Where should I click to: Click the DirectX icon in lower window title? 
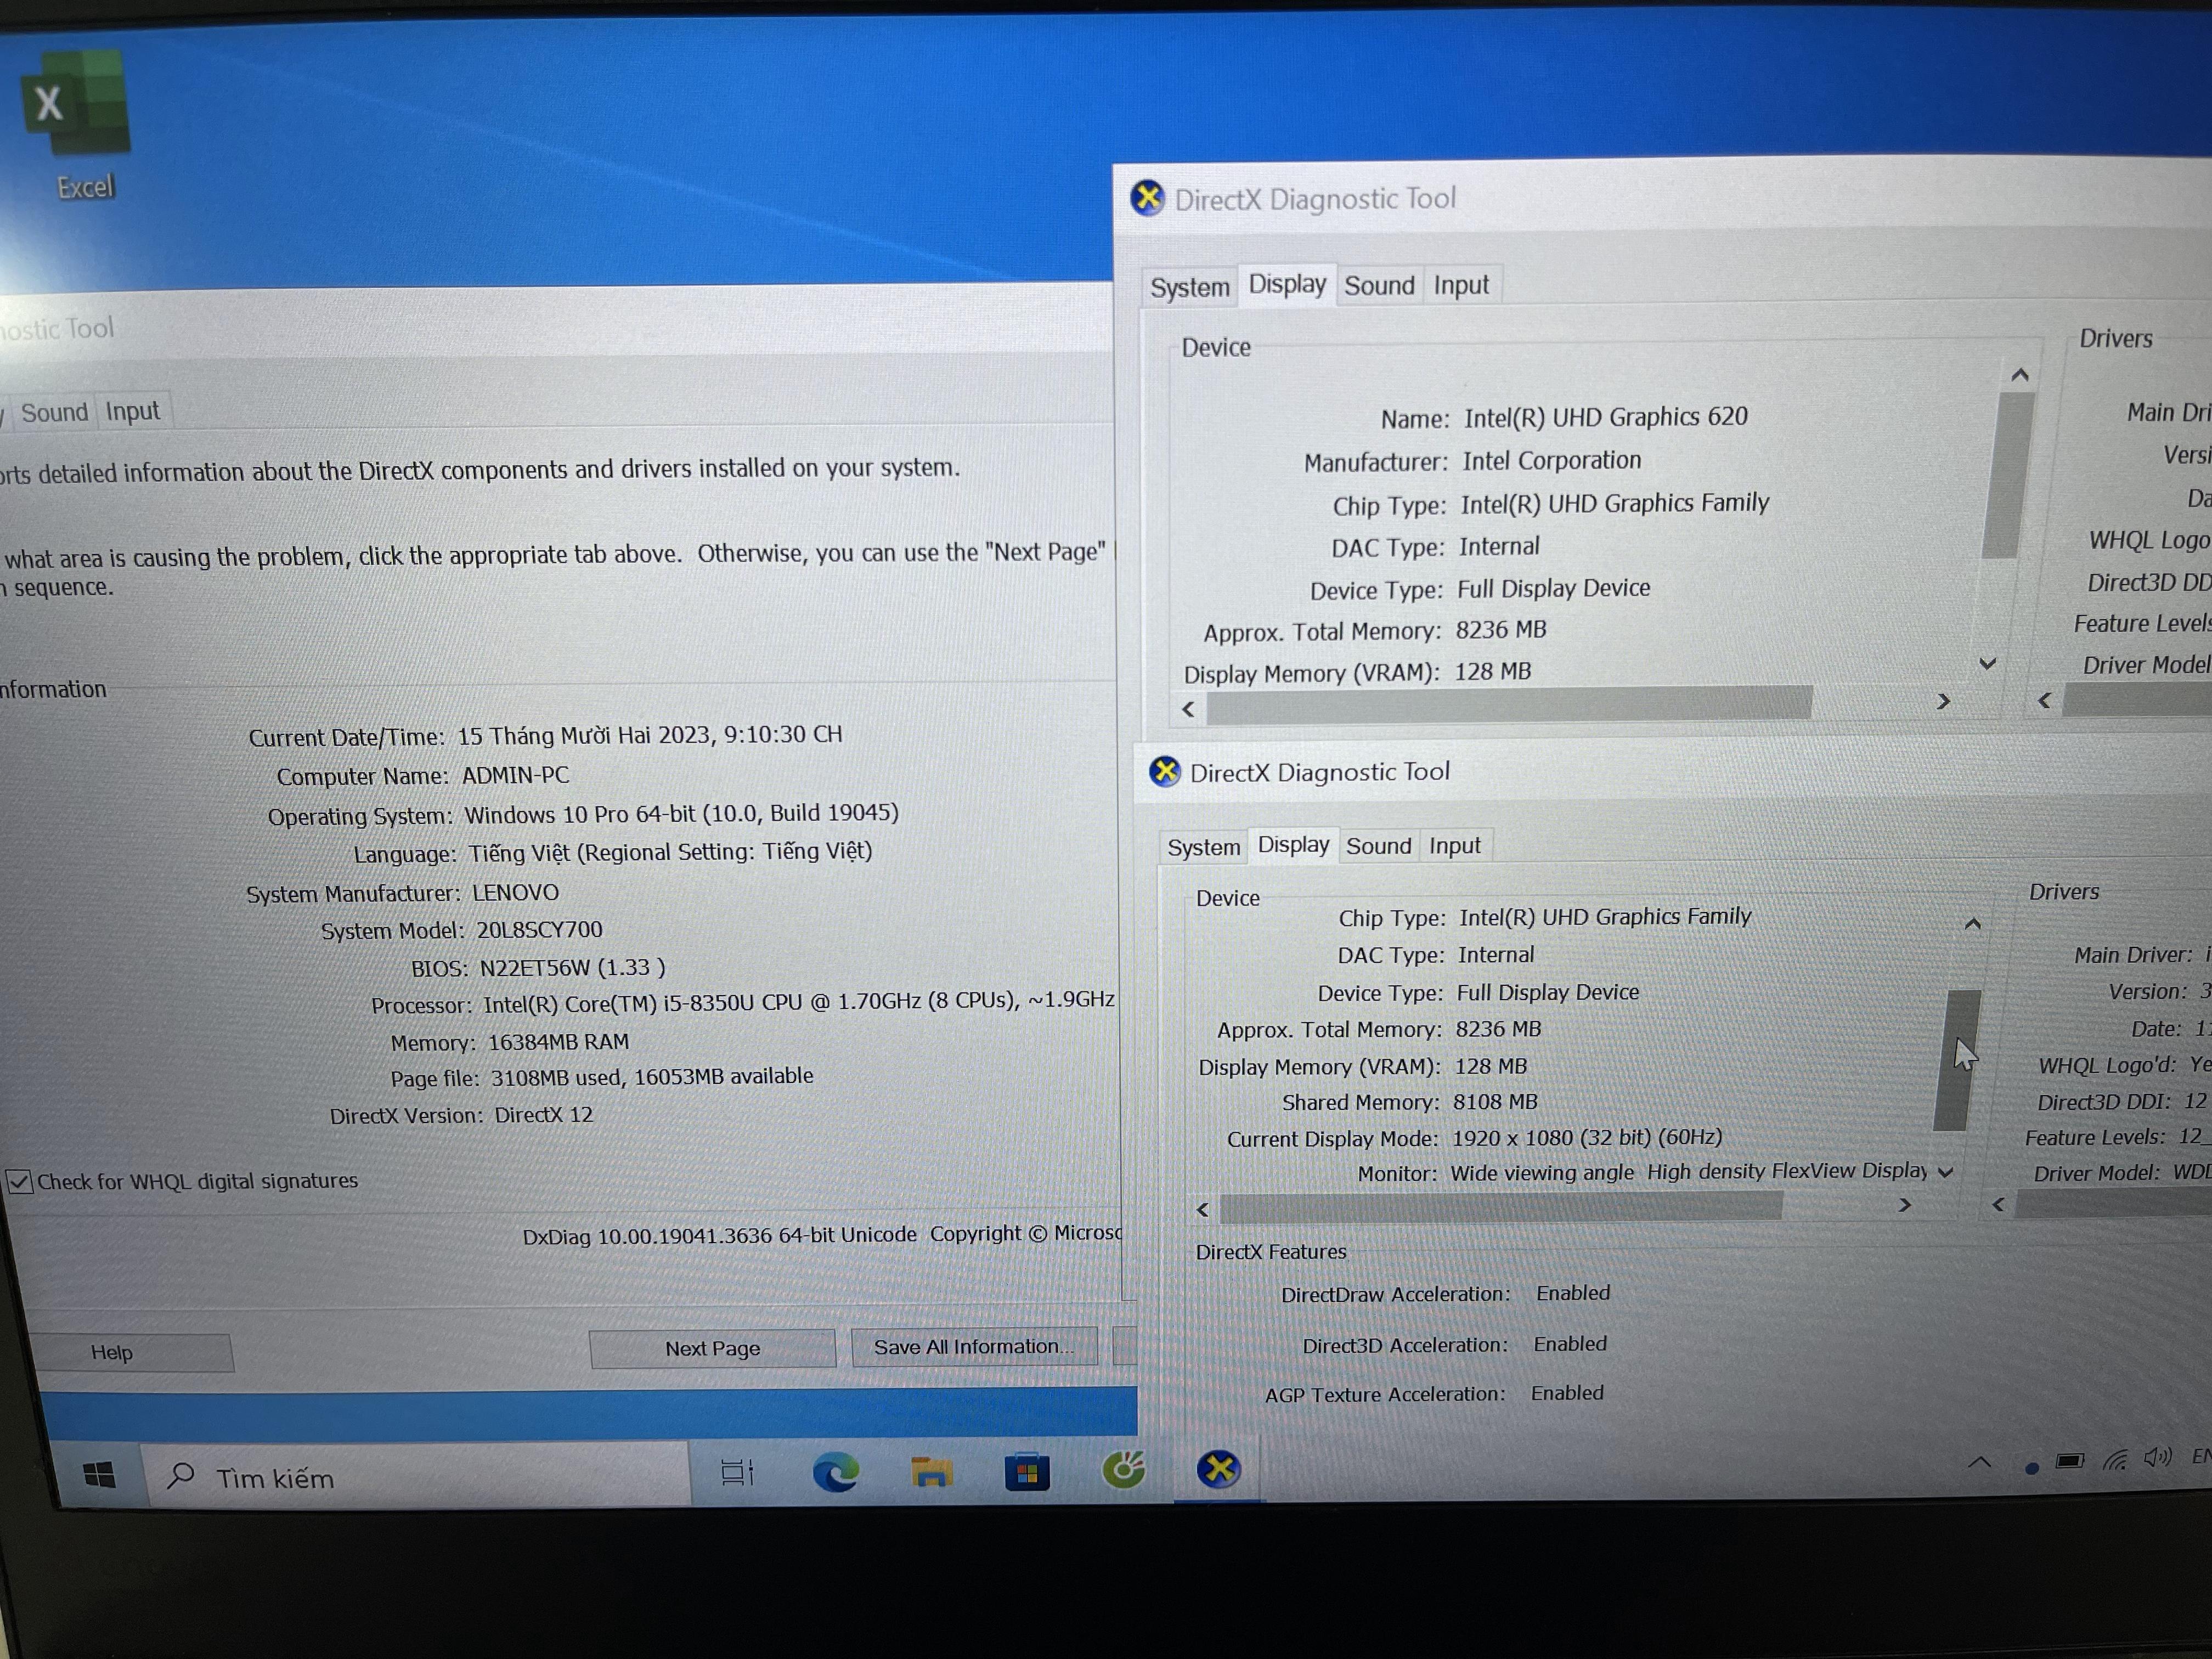click(1164, 771)
